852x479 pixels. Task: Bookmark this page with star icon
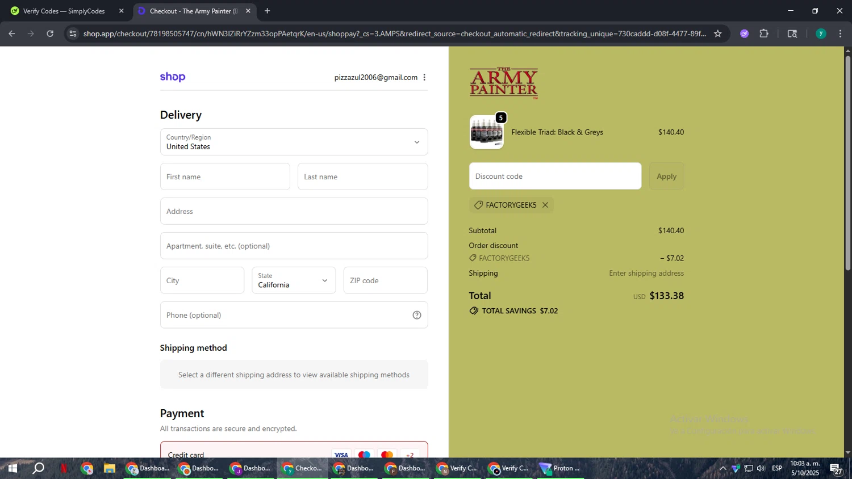718,33
